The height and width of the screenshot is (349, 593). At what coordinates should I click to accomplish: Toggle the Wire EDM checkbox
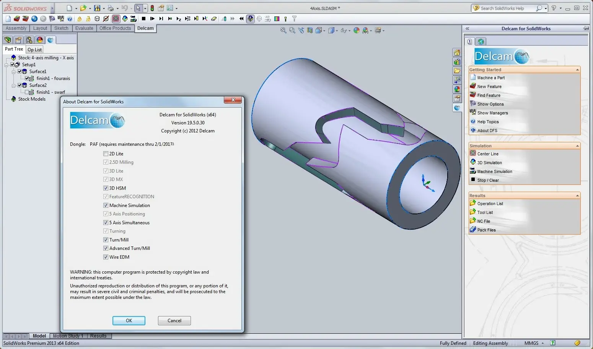[x=106, y=257]
